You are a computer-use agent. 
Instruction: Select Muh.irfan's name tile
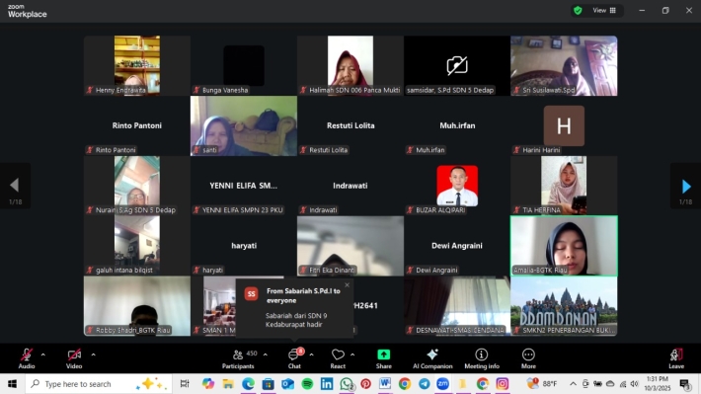[457, 125]
